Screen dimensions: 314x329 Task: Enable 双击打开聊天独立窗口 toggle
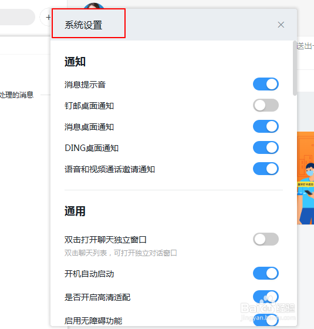point(265,239)
